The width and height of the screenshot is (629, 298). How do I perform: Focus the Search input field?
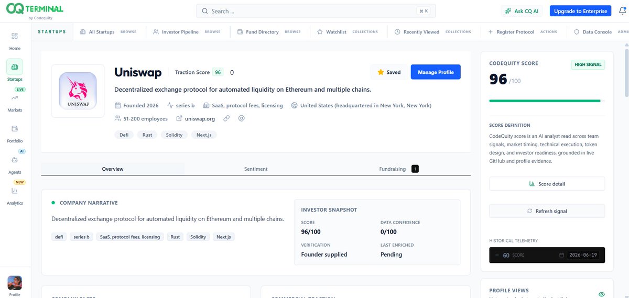[316, 11]
